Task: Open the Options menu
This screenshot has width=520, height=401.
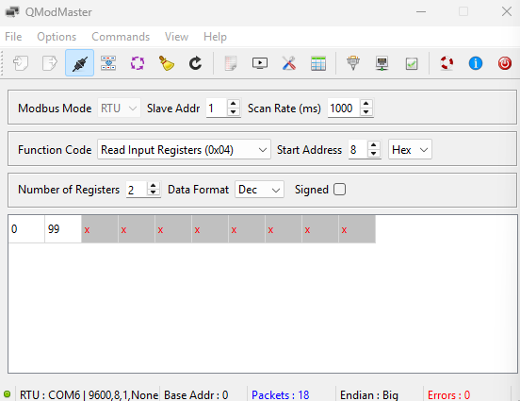Action: pyautogui.click(x=57, y=37)
